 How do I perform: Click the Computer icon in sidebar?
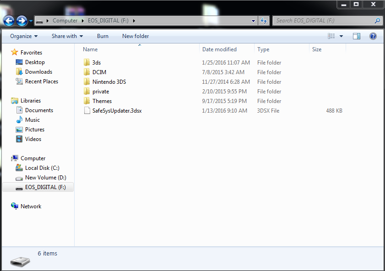point(15,158)
